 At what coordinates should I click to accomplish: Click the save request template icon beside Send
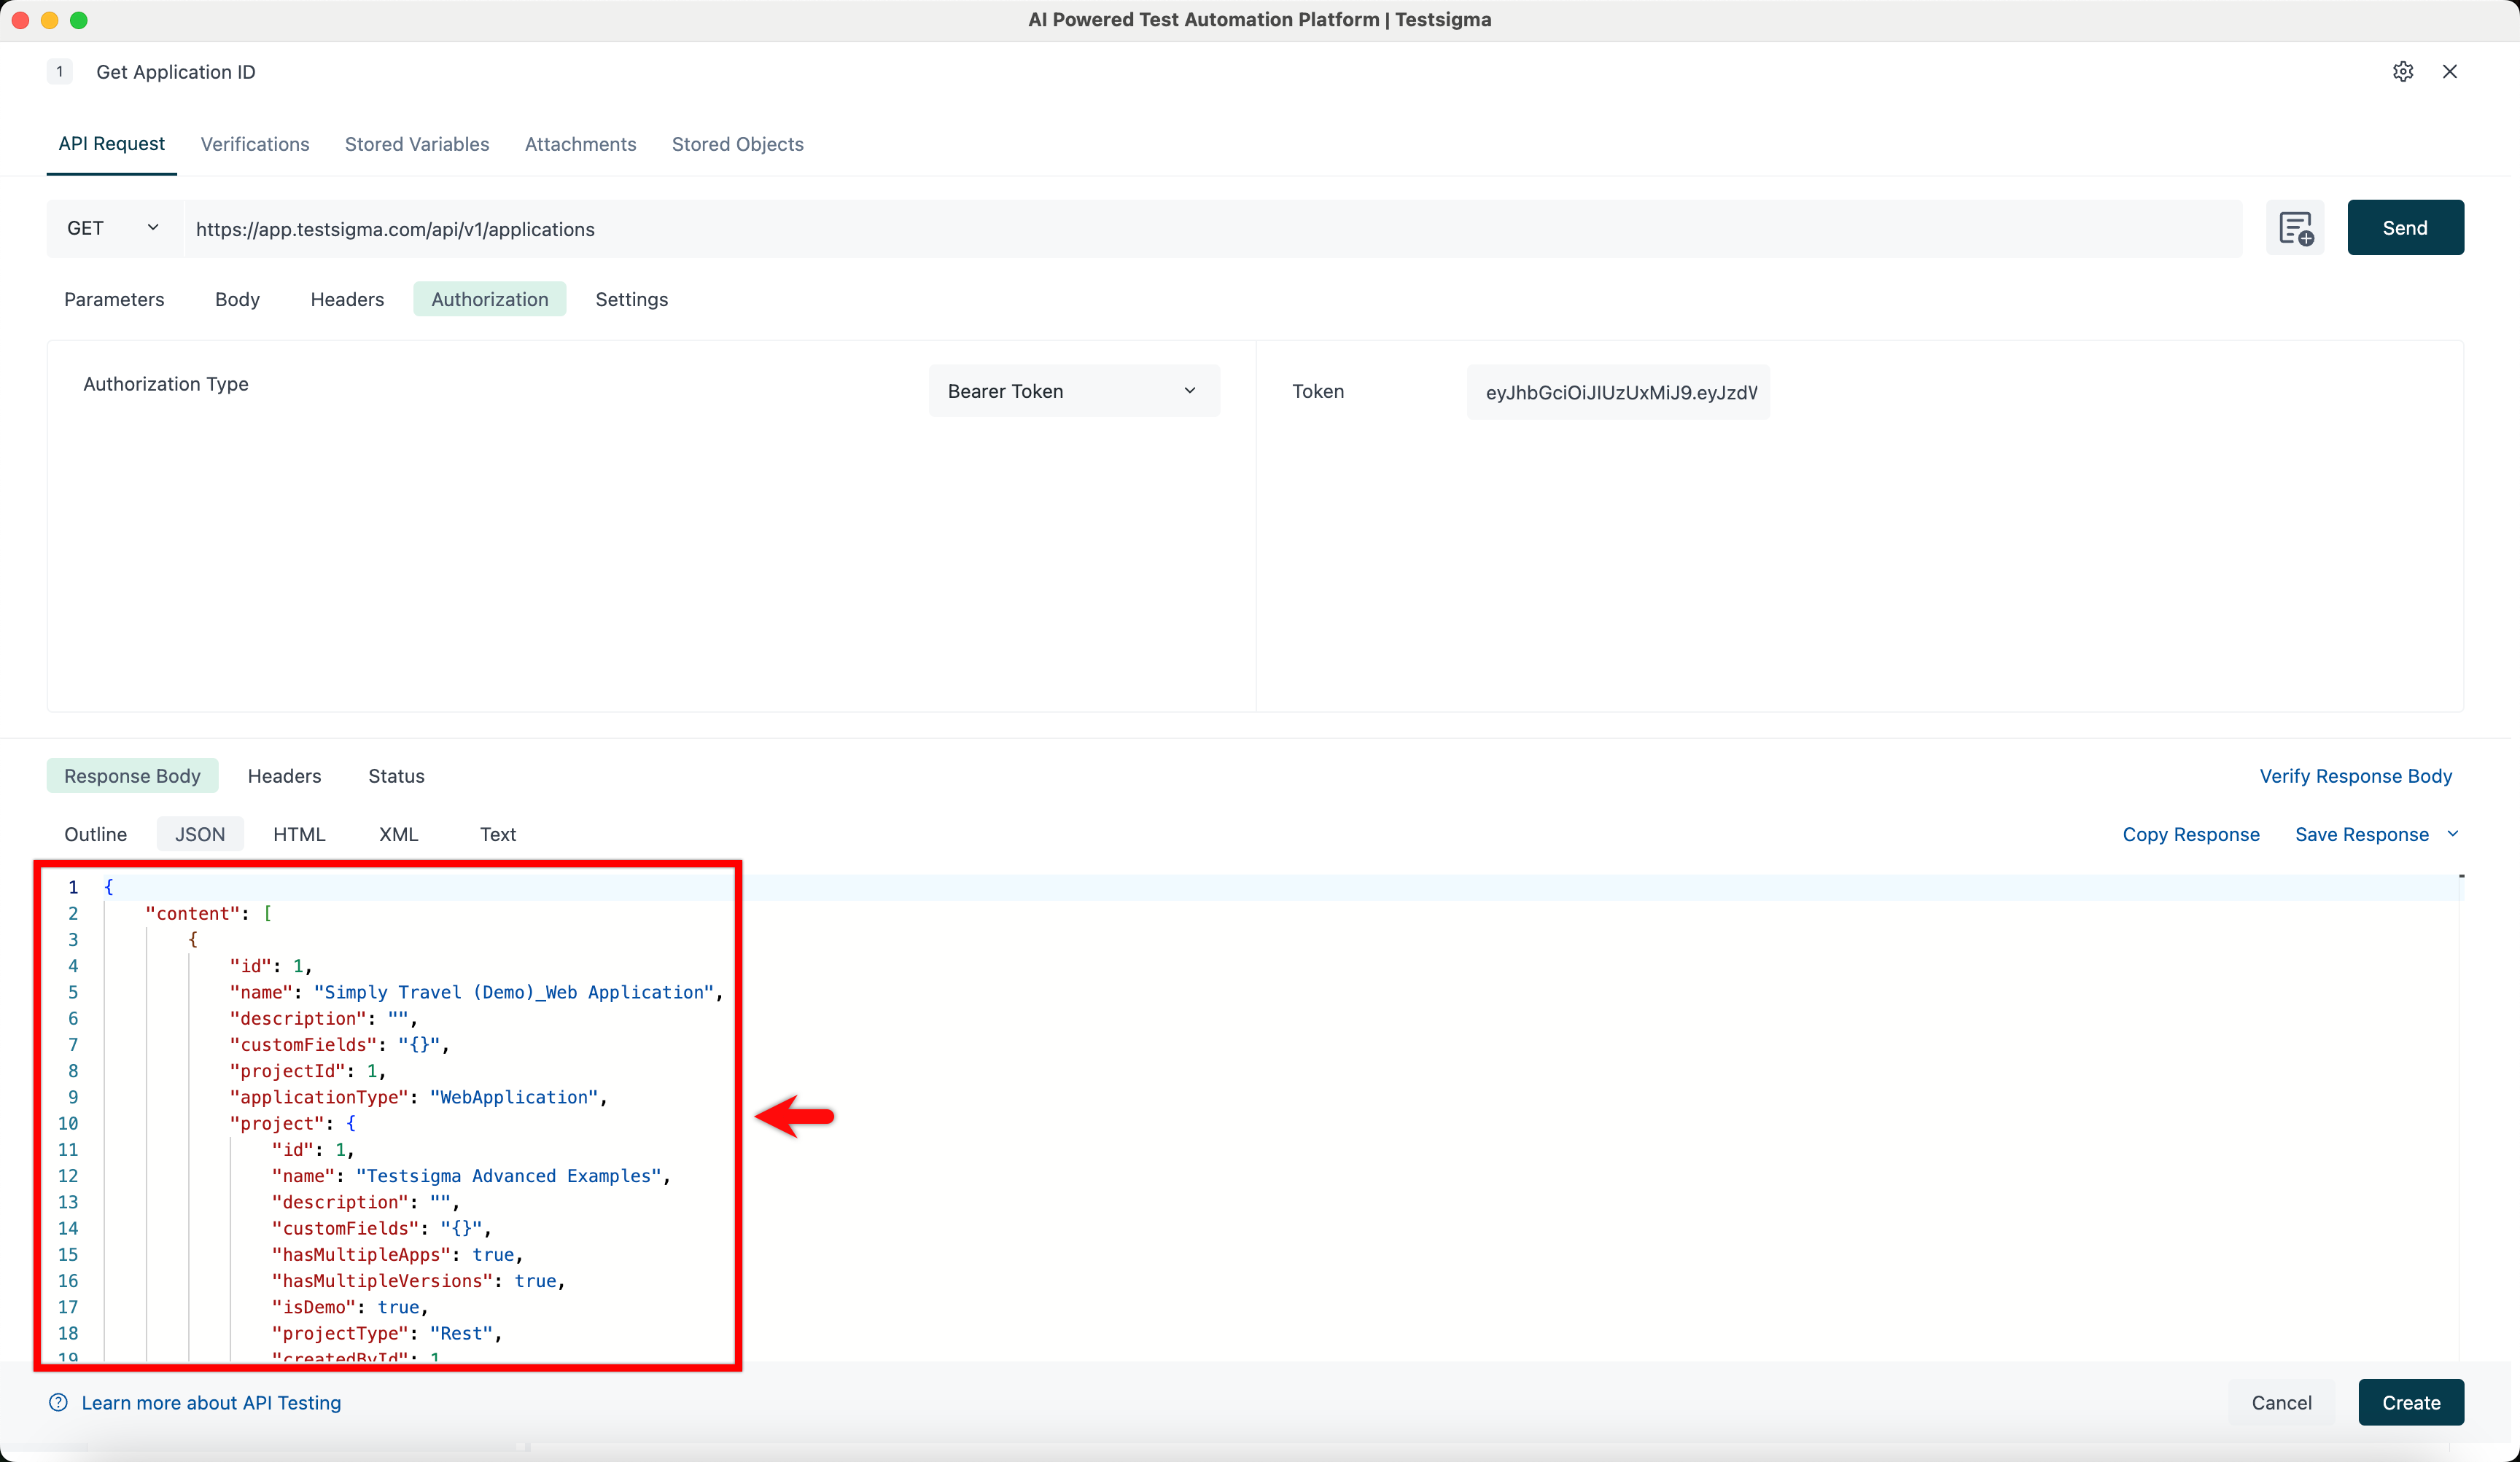click(x=2295, y=228)
